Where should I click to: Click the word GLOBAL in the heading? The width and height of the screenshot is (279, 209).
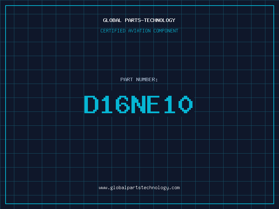pyautogui.click(x=112, y=20)
